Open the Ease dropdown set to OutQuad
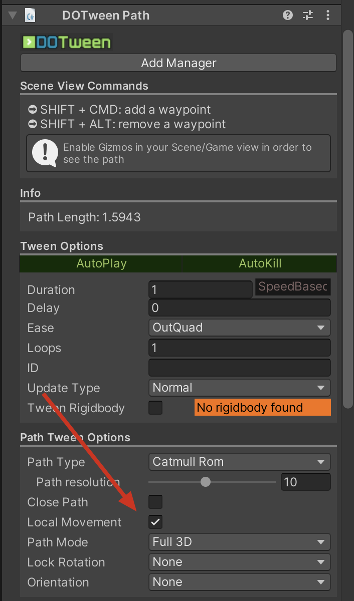This screenshot has width=354, height=601. 239,328
